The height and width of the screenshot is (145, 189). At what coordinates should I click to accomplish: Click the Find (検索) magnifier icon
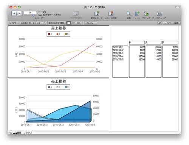pos(128,14)
